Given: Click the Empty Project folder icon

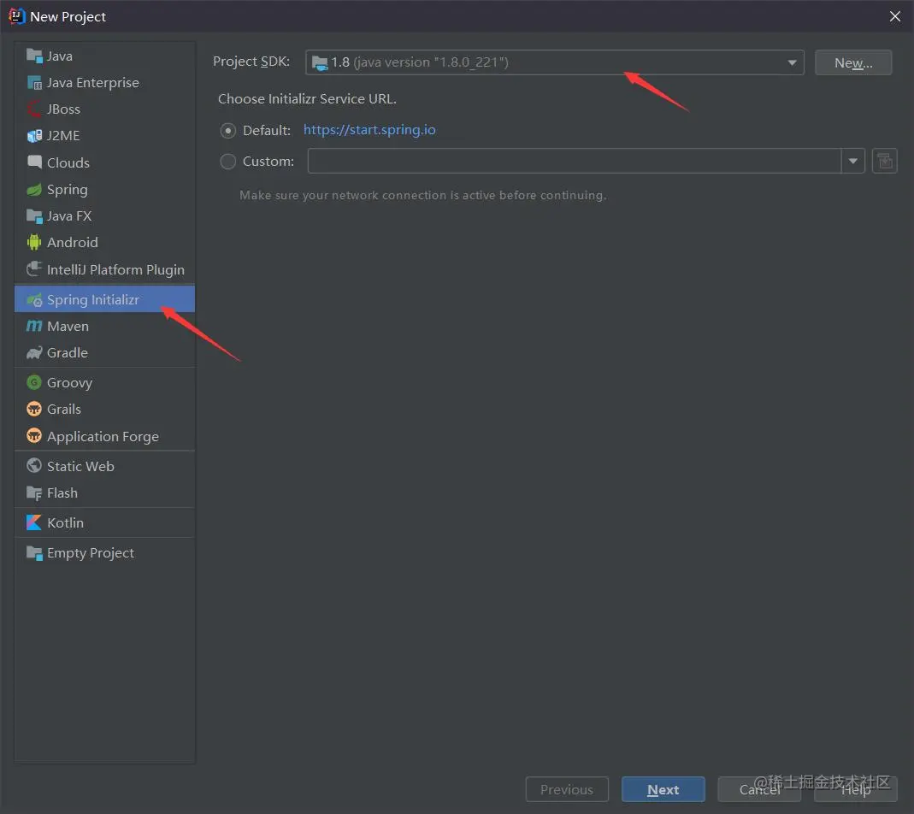Looking at the screenshot, I should click(x=34, y=552).
